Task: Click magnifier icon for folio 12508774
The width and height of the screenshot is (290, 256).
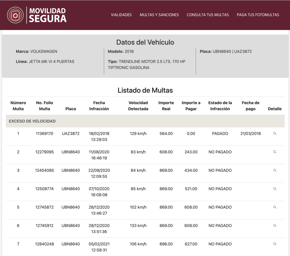Action: pos(274,189)
